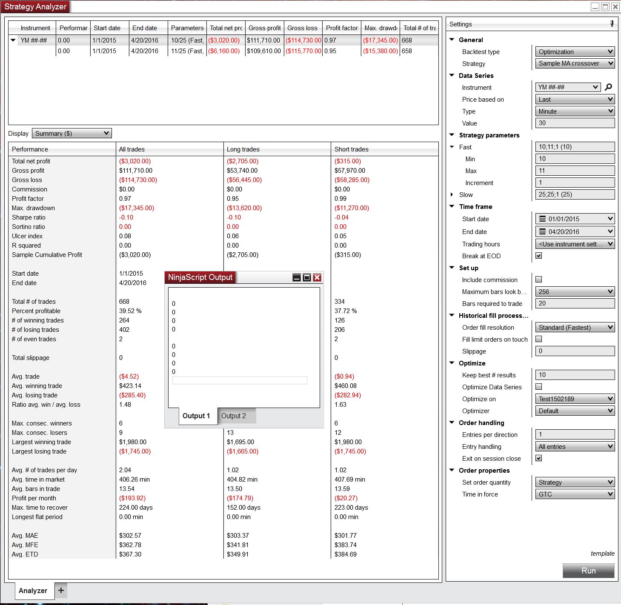Screen dimensions: 621x605
Task: Collapse the Time frame section
Action: [452, 206]
